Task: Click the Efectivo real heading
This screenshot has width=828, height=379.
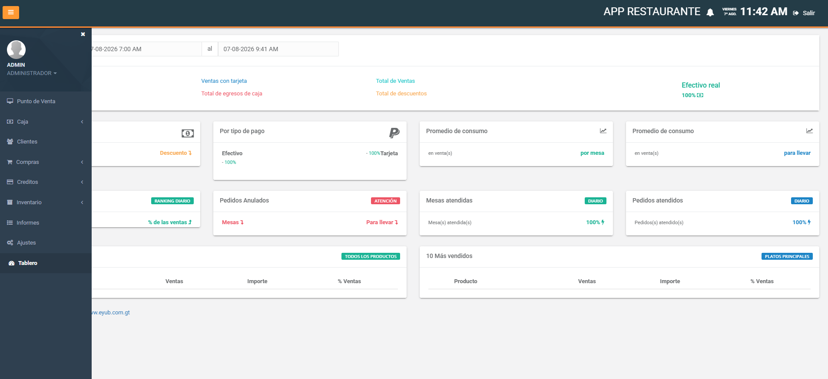Action: coord(701,85)
